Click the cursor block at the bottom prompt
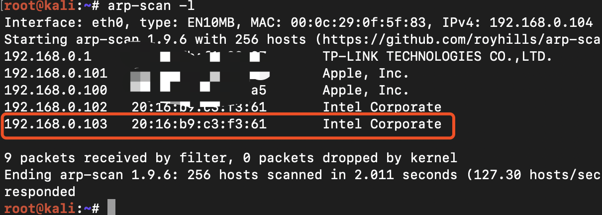Screen dimensions: 602x215 tap(111, 208)
